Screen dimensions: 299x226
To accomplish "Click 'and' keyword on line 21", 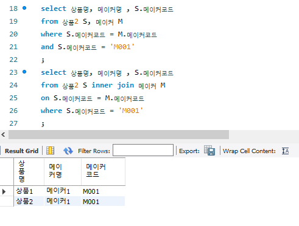I will (x=47, y=47).
